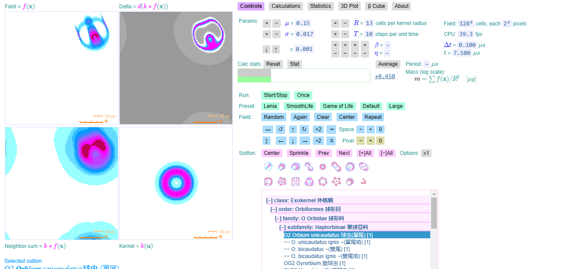Rotate field counter-clockwise with the ↺ button
The width and height of the screenshot is (575, 269).
point(280,129)
